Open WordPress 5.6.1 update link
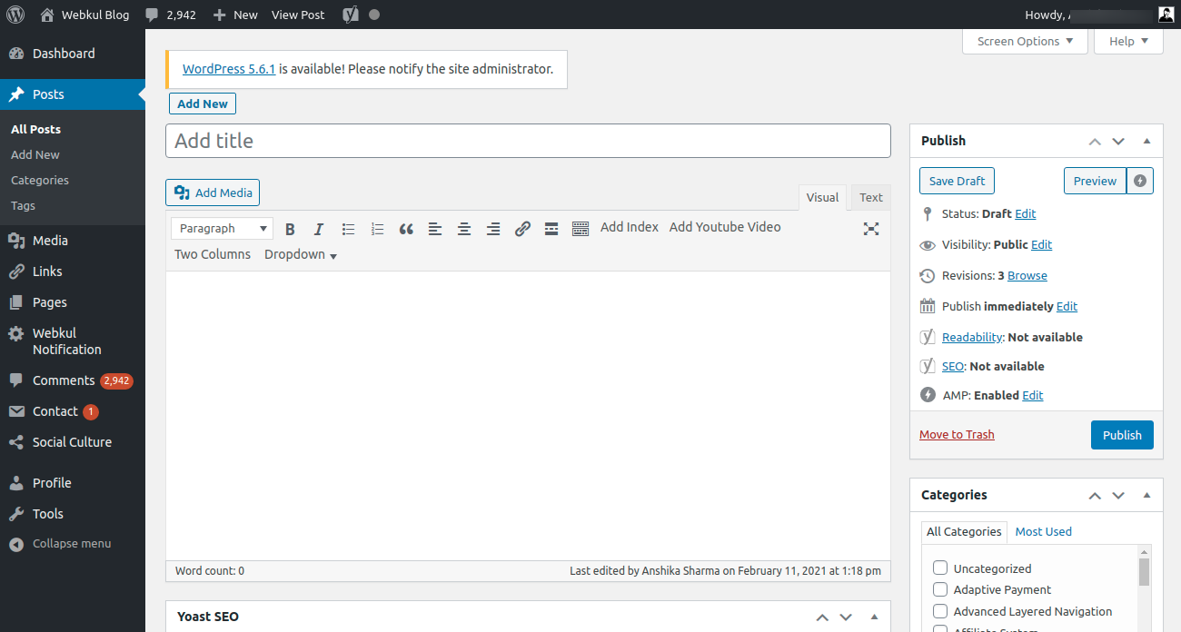Image resolution: width=1181 pixels, height=632 pixels. (x=229, y=69)
